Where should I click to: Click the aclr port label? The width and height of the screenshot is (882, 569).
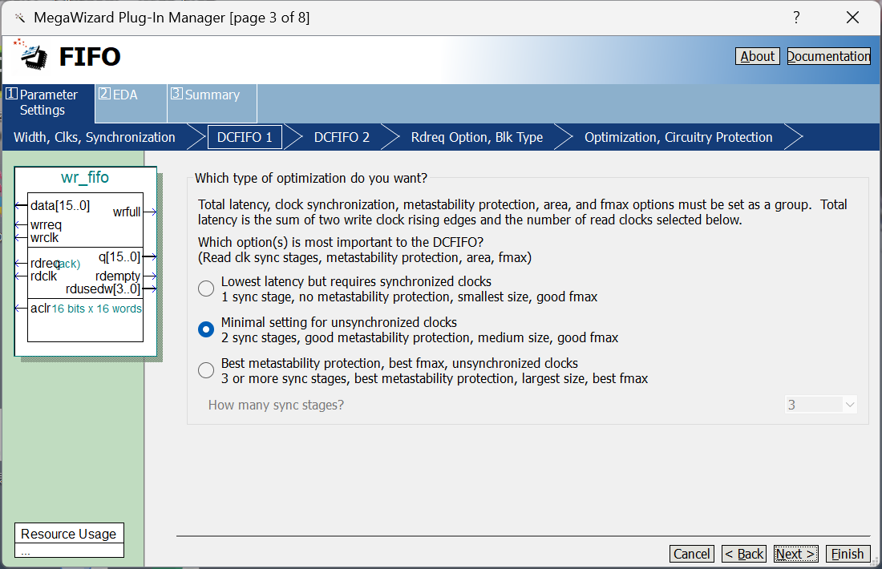(41, 308)
